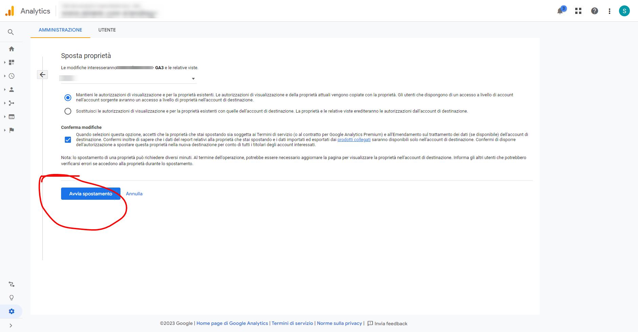Click the 'Avvia spostamento' button
The height and width of the screenshot is (332, 638).
pyautogui.click(x=91, y=194)
